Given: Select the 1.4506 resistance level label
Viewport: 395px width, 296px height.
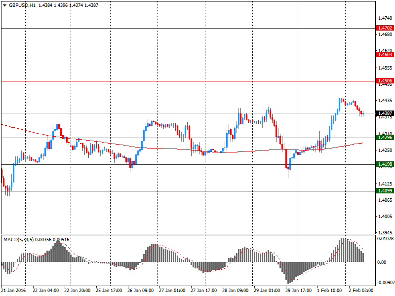Looking at the screenshot, I should pyautogui.click(x=385, y=81).
